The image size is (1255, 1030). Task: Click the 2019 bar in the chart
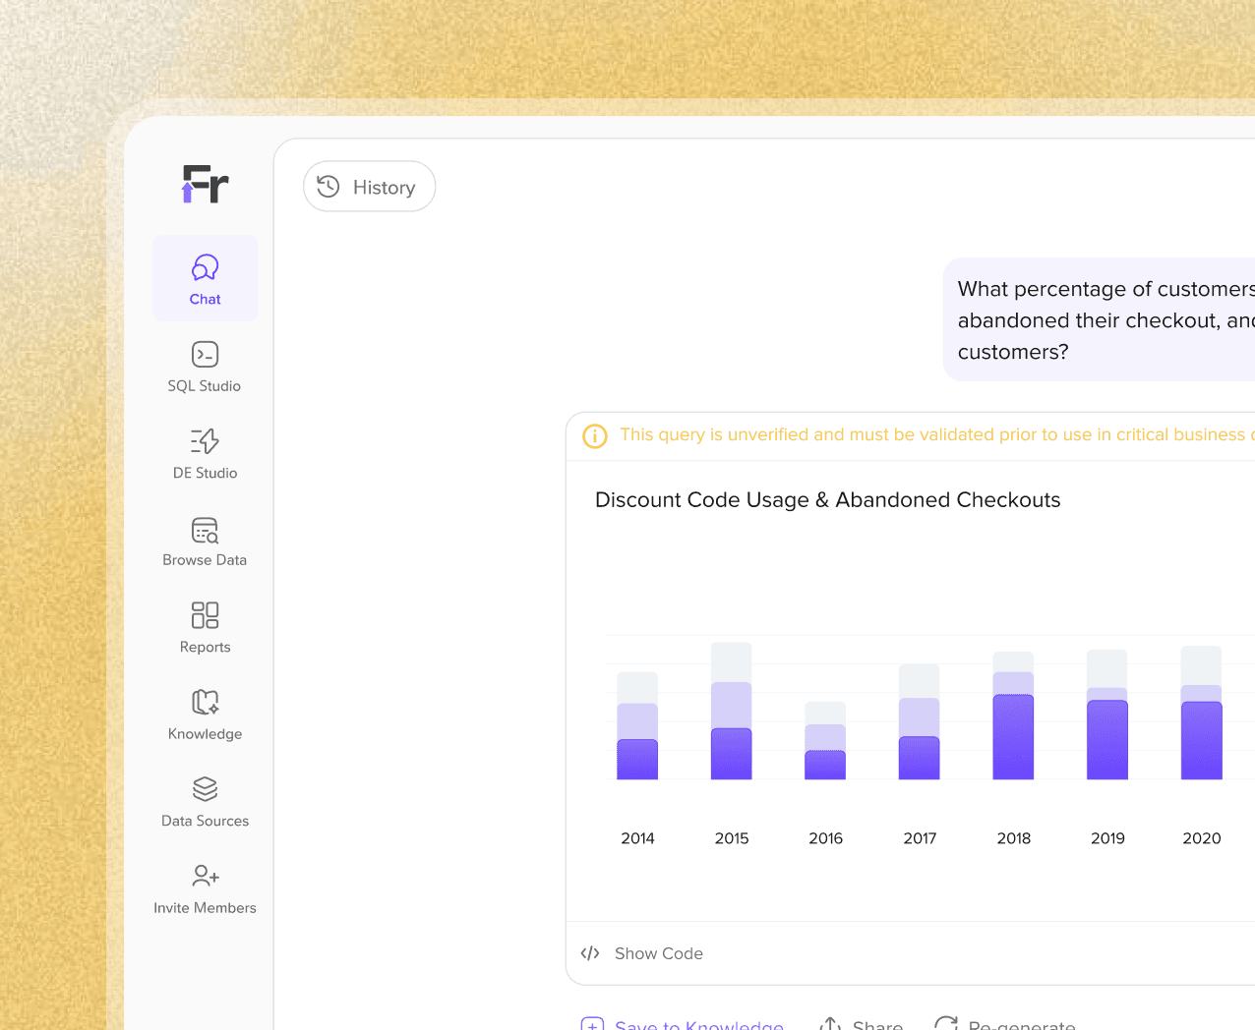[1107, 715]
